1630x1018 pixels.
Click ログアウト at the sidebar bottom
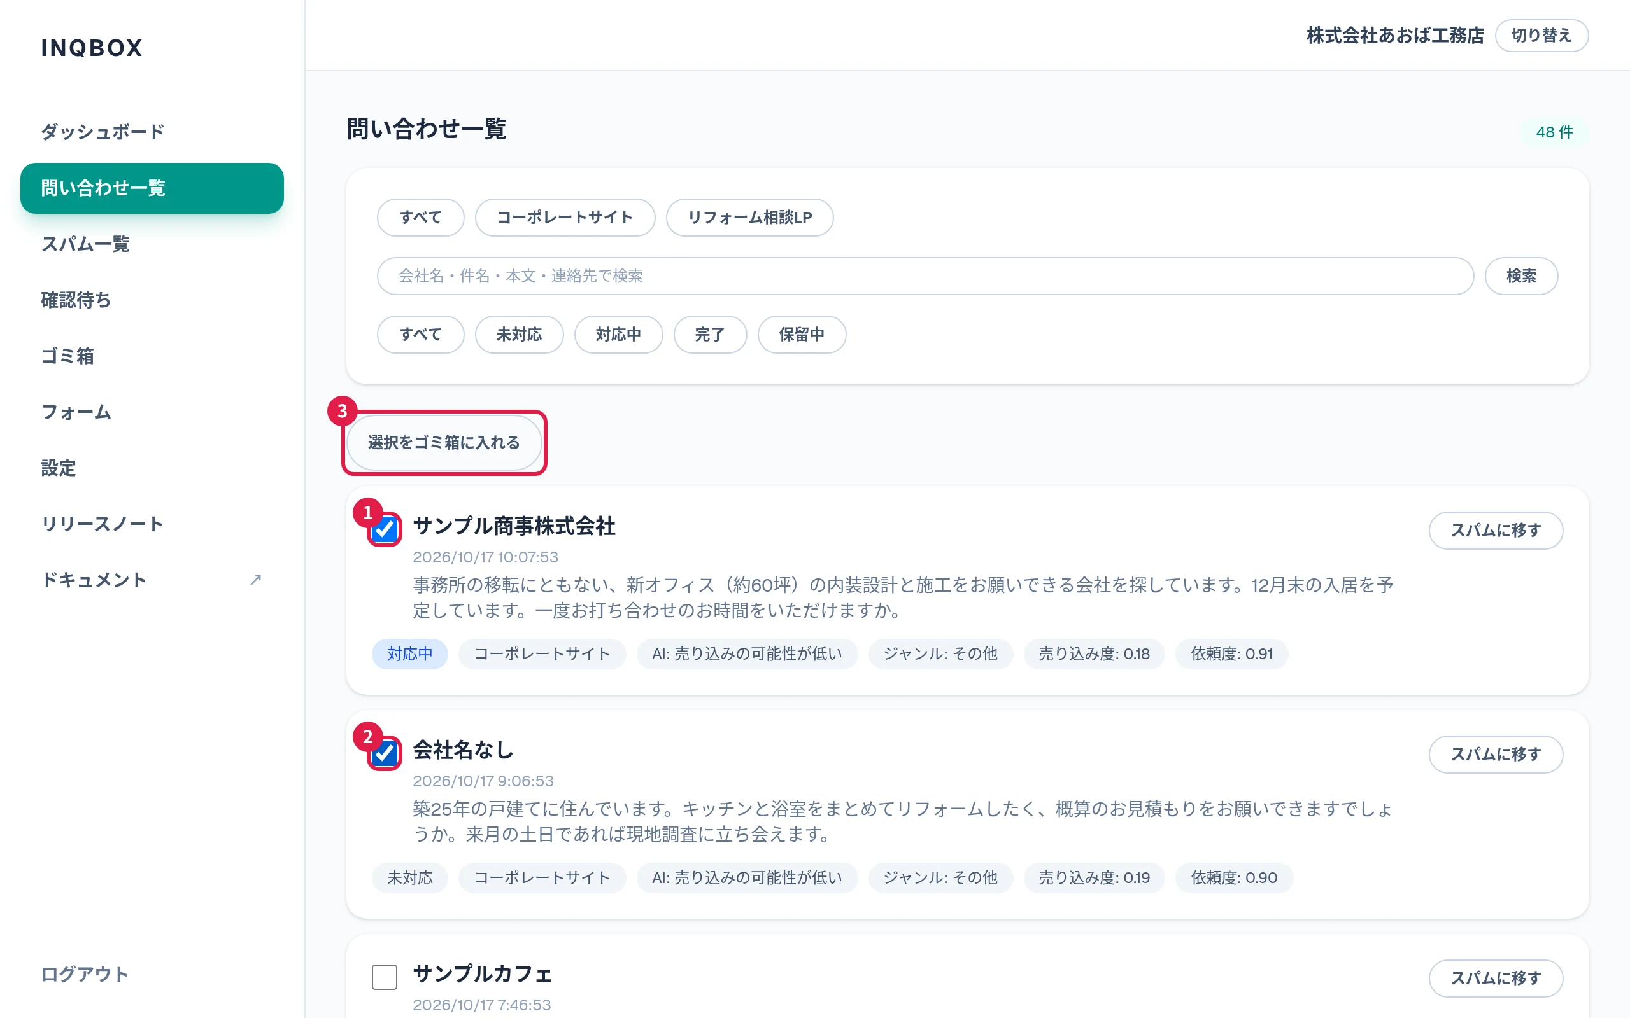85,974
